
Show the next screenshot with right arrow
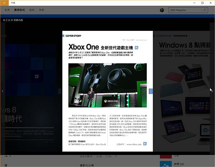212,91
